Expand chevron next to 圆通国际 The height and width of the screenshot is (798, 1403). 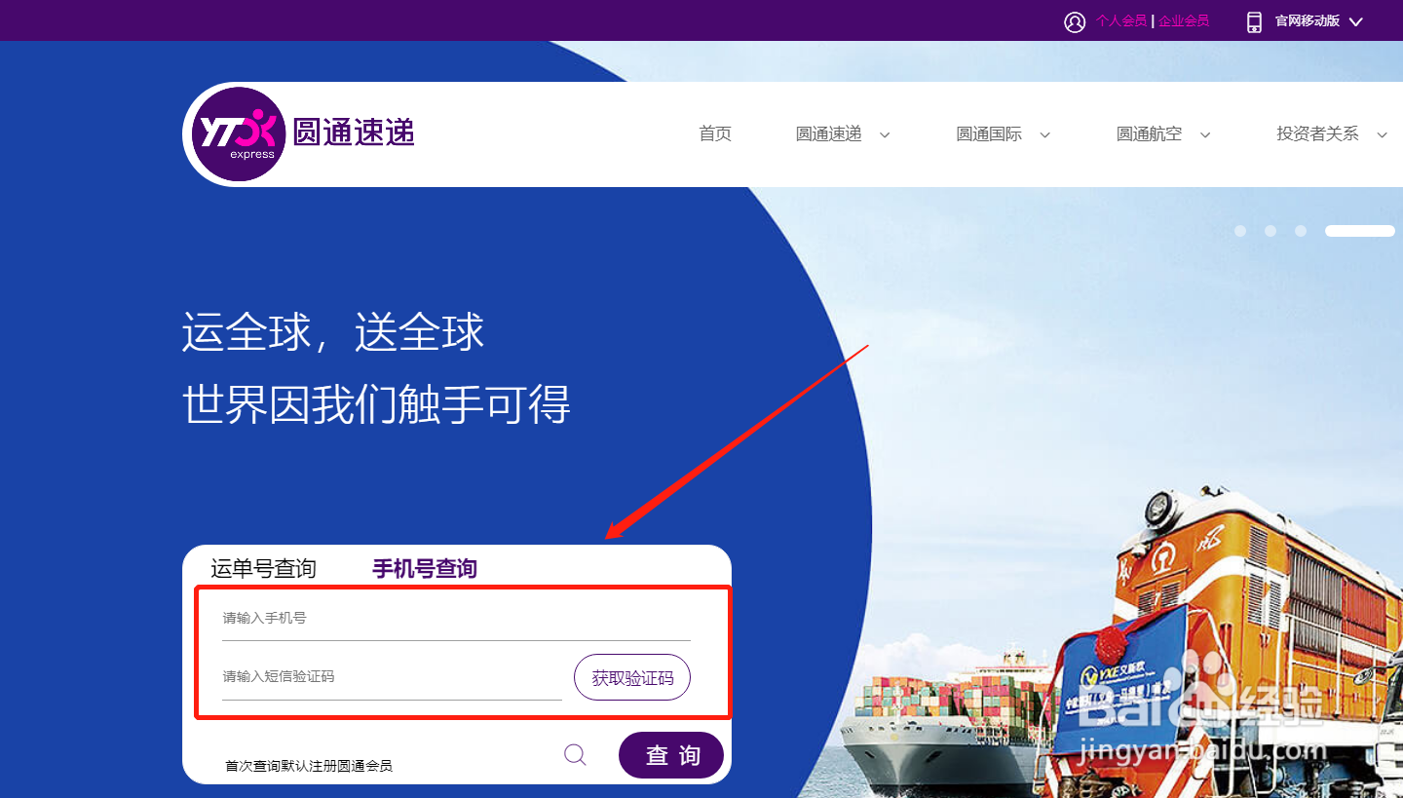tap(1044, 135)
